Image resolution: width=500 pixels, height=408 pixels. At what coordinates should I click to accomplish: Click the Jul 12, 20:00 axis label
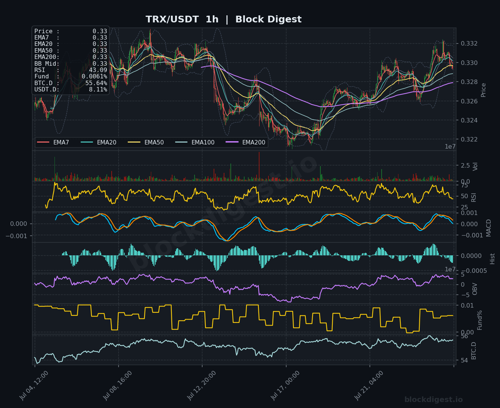[x=202, y=386]
